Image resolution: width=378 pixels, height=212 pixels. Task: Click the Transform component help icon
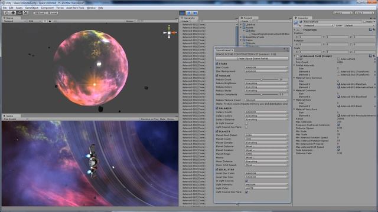[x=370, y=30]
